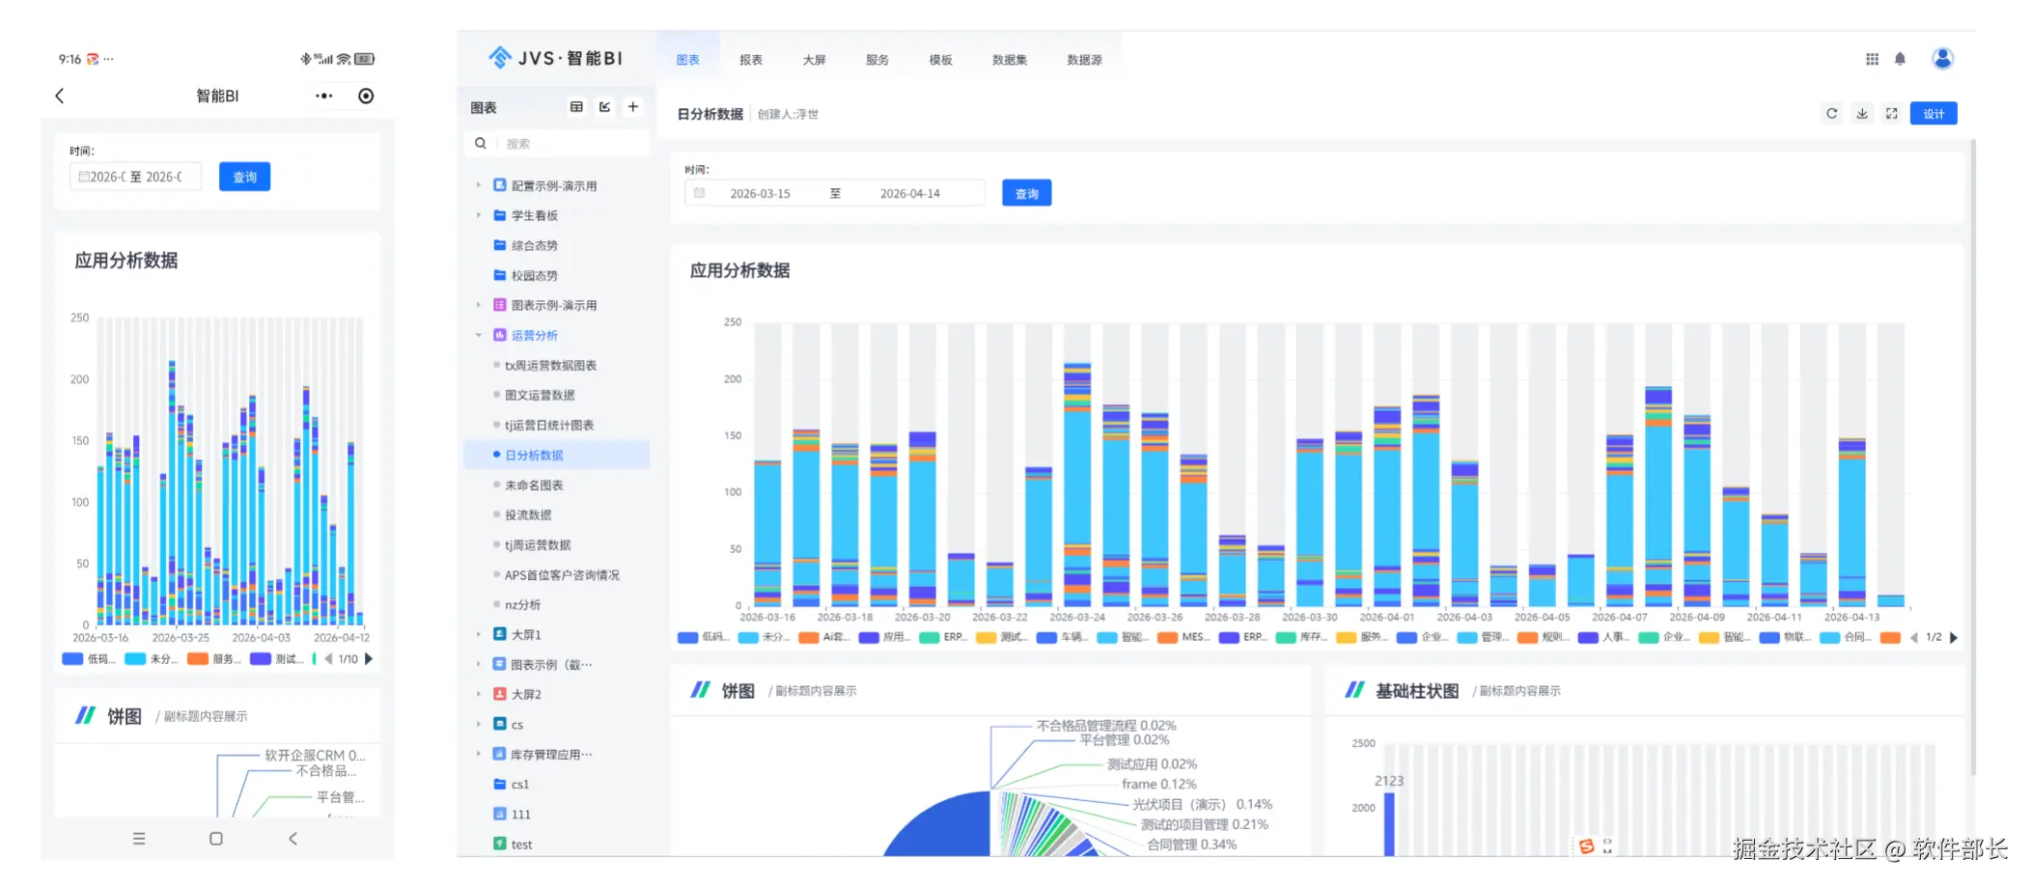Expand the cs tree node
The image size is (2032, 886).
[x=478, y=724]
